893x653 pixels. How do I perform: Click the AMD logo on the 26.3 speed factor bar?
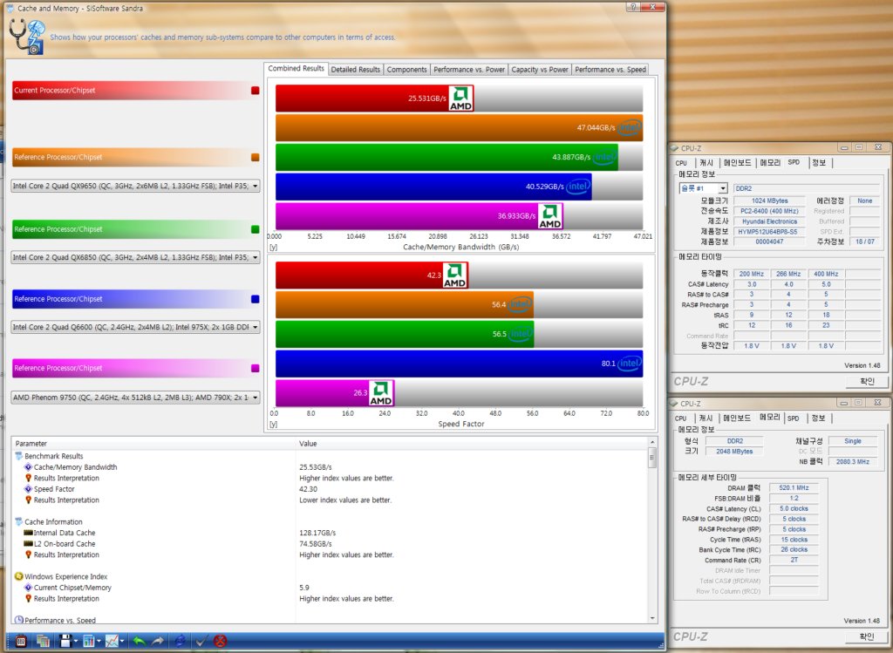pyautogui.click(x=381, y=393)
